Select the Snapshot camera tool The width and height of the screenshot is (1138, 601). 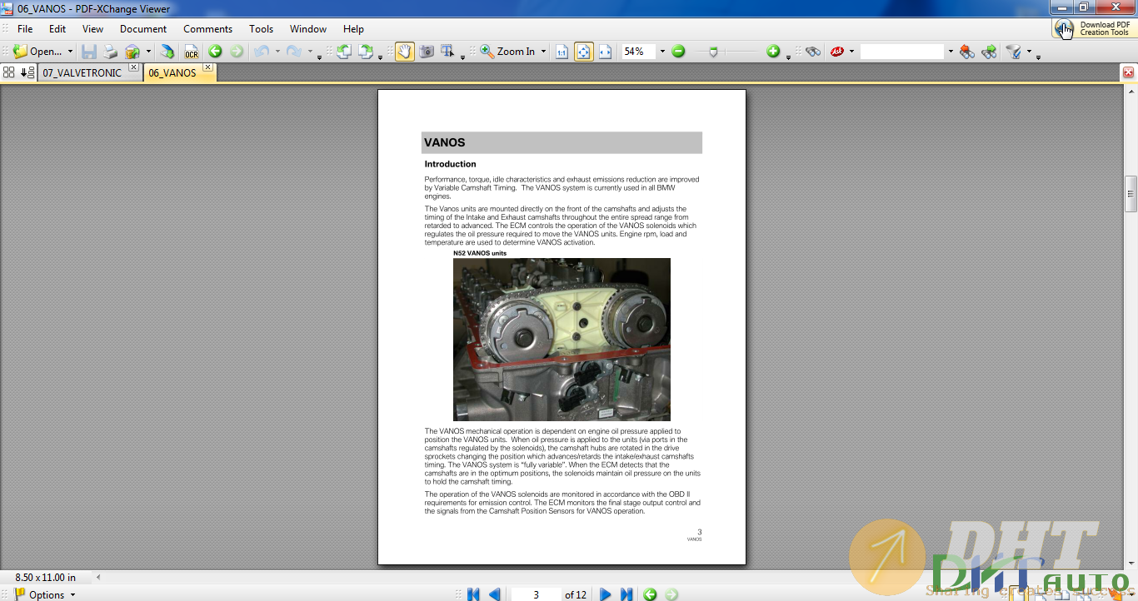[427, 52]
